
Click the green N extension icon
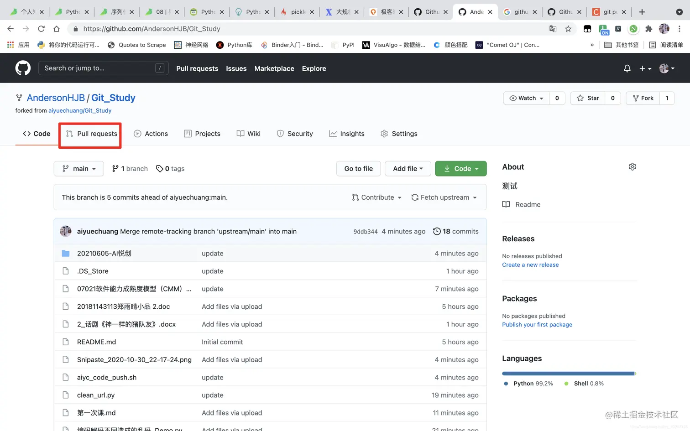(633, 29)
